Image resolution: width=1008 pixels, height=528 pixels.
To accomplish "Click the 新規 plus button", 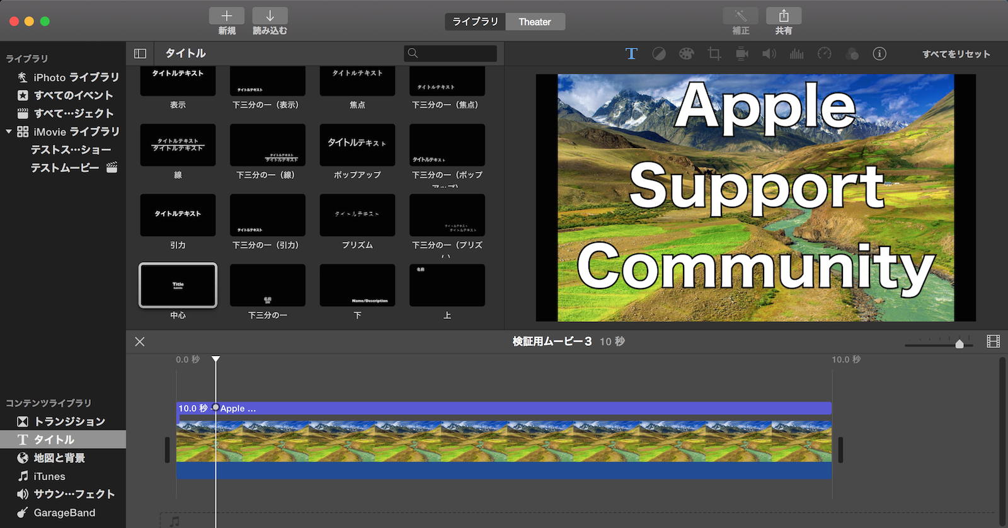I will (x=227, y=16).
